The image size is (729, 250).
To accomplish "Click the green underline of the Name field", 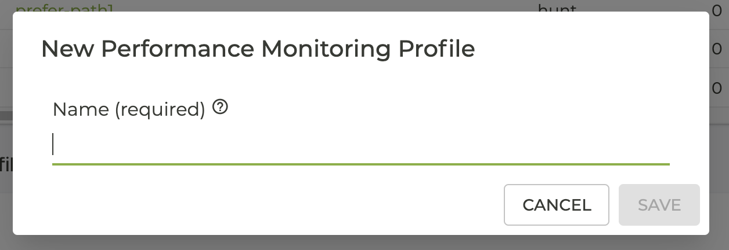I will coord(360,164).
